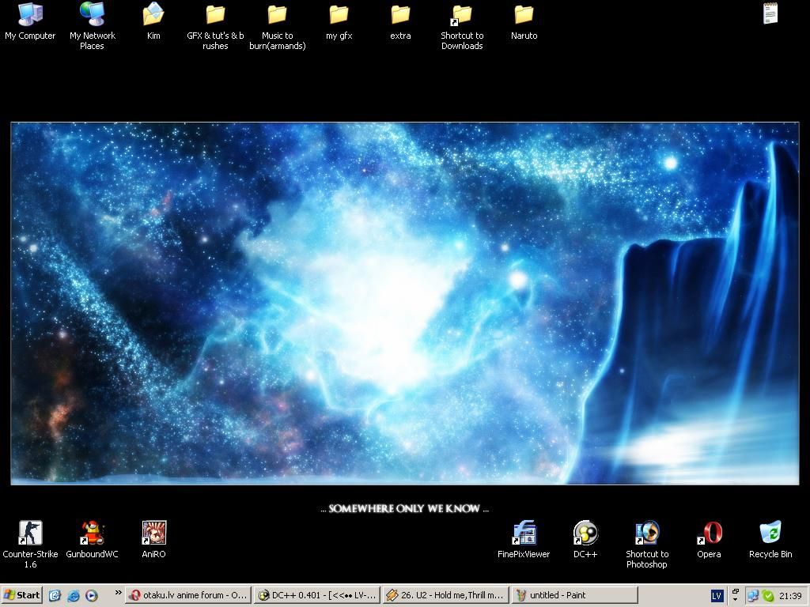Expand hidden Quick Launch items chevron
This screenshot has width=810, height=607.
point(118,593)
